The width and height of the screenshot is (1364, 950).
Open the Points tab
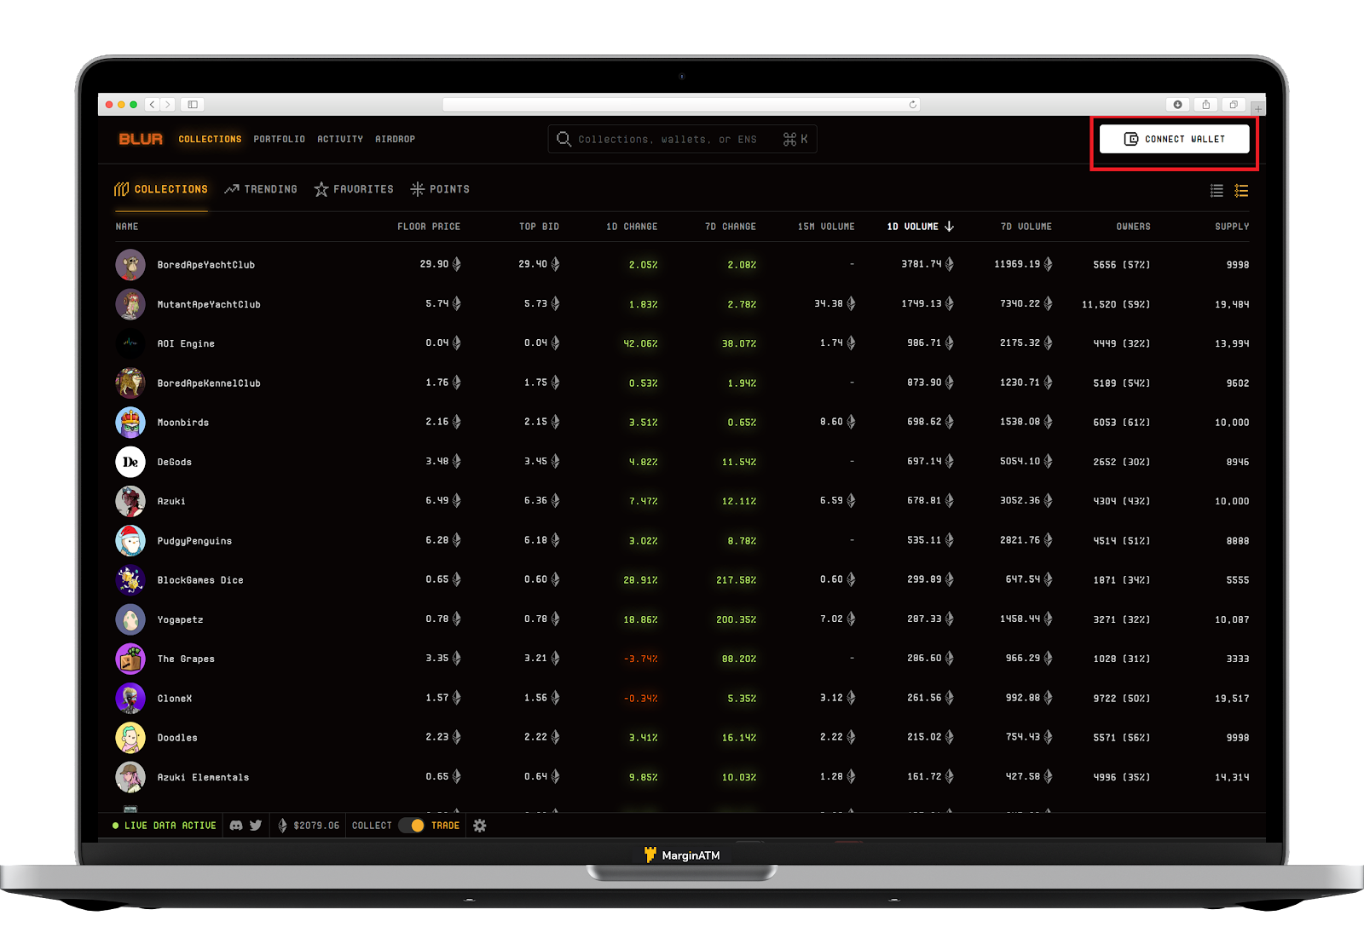[440, 189]
